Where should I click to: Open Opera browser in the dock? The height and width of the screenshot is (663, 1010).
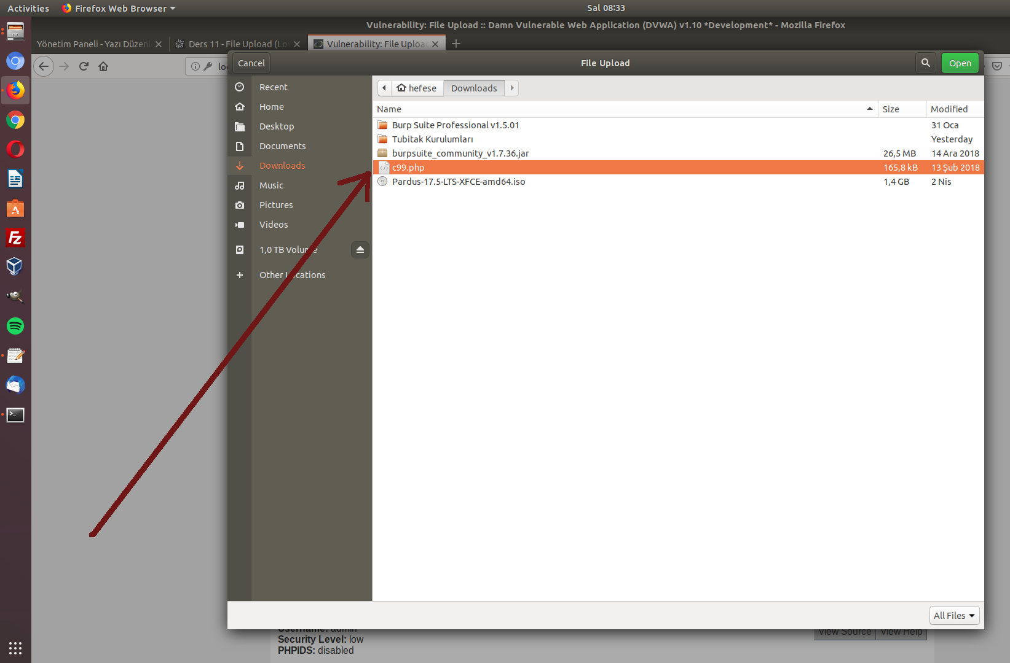pos(15,149)
